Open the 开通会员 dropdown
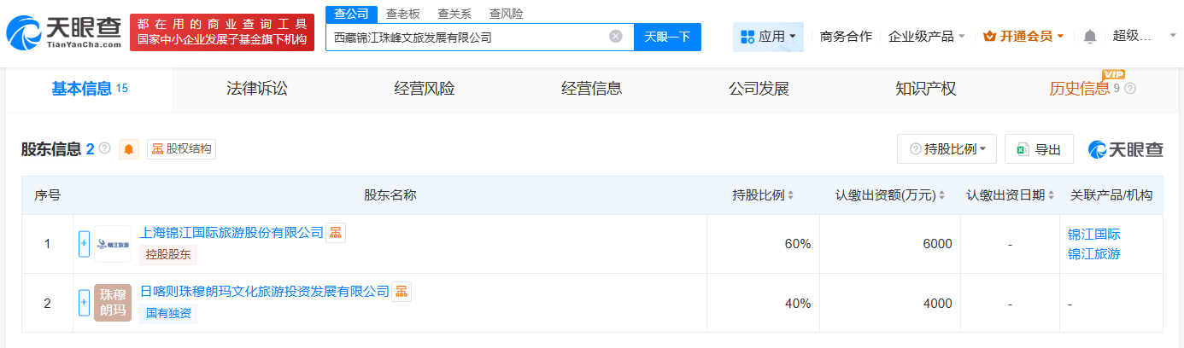1184x348 pixels. (x=1024, y=37)
